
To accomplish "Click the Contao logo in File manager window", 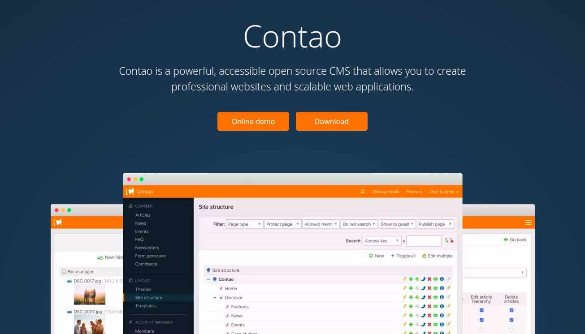I will (x=58, y=223).
